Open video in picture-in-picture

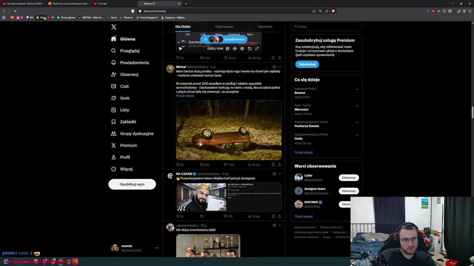coord(250,48)
